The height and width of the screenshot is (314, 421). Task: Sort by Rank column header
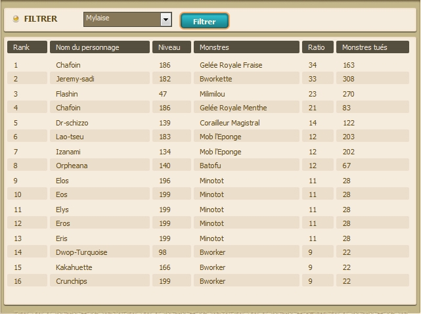[x=27, y=47]
